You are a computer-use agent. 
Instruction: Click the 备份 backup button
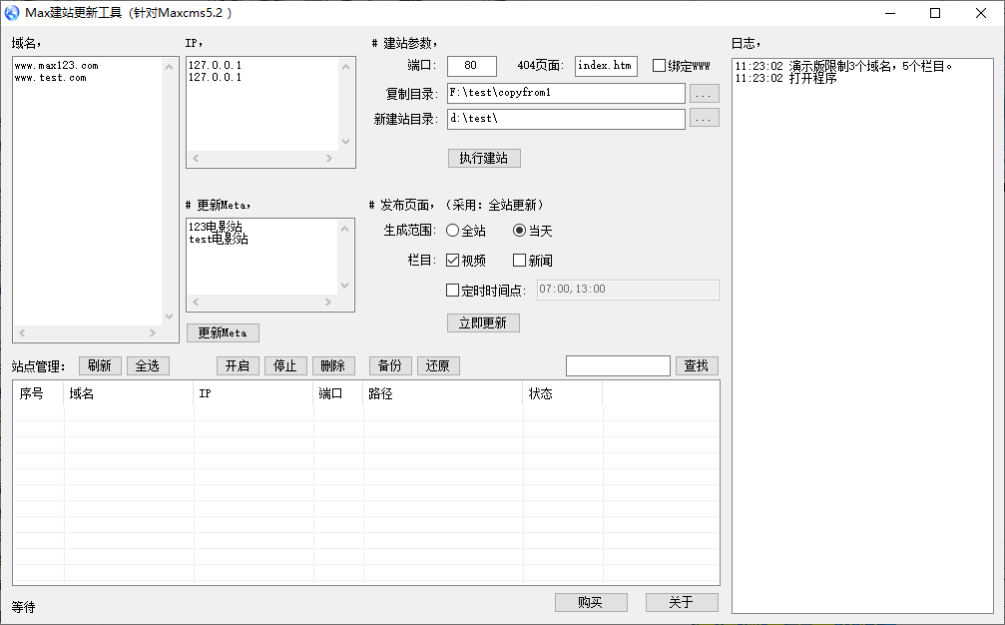pos(390,365)
